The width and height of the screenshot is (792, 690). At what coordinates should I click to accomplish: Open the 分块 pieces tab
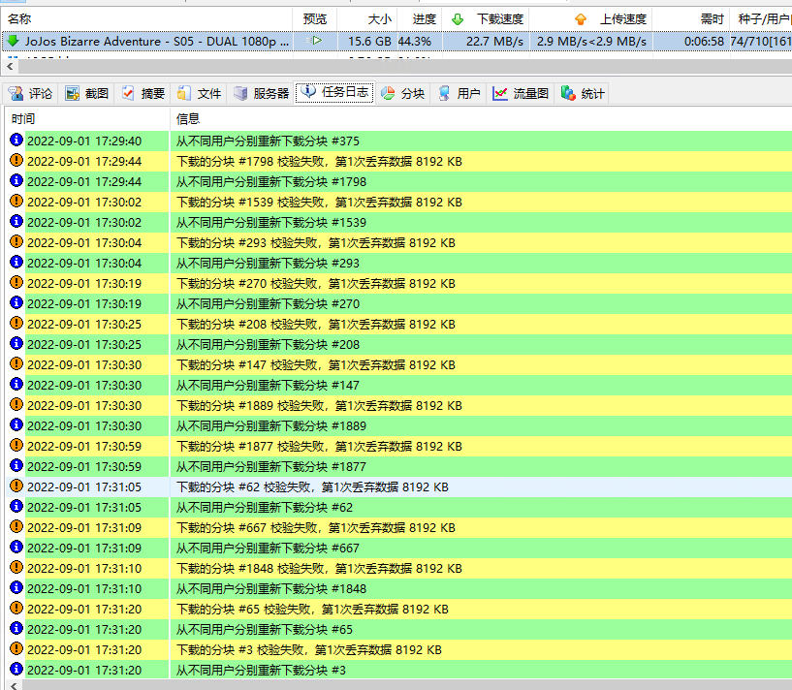(x=402, y=93)
